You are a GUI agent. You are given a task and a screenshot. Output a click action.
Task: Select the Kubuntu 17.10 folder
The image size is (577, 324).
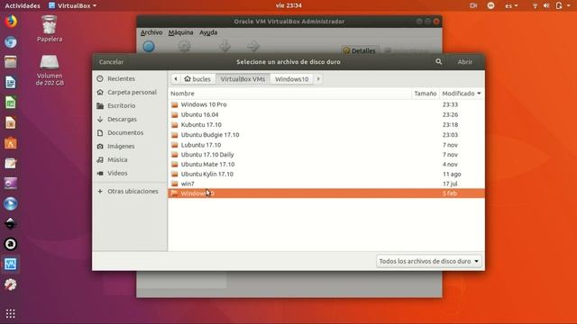pos(326,124)
